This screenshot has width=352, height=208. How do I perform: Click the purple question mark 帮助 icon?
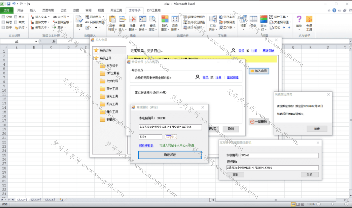[x=299, y=19]
